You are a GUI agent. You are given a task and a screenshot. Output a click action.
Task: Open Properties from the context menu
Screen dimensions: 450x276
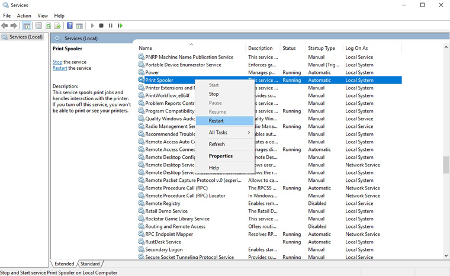(225, 156)
